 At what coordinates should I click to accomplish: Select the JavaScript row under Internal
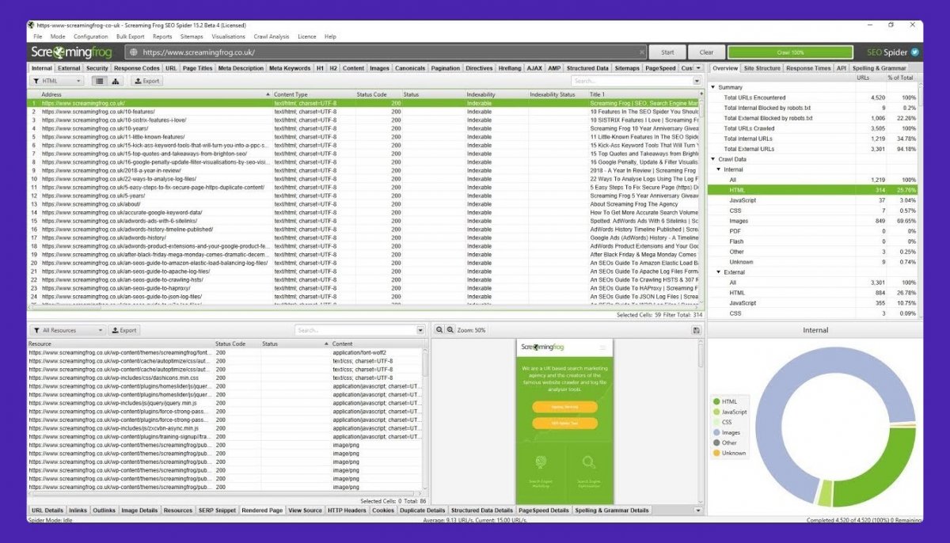pyautogui.click(x=813, y=200)
